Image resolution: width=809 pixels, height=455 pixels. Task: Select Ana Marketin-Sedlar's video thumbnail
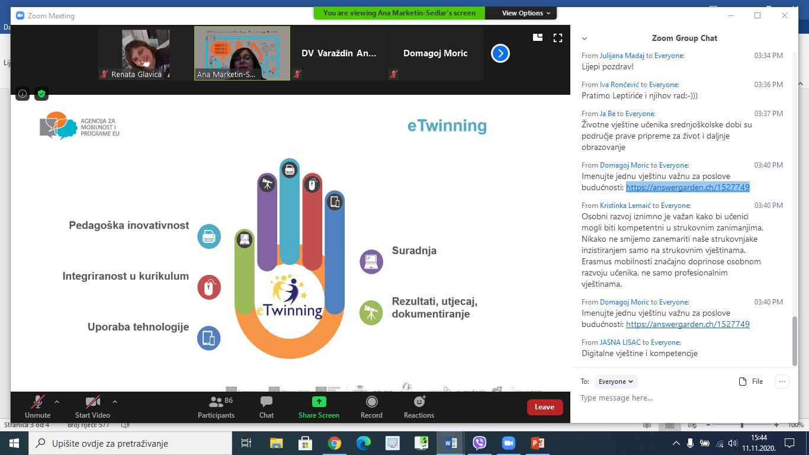point(242,53)
